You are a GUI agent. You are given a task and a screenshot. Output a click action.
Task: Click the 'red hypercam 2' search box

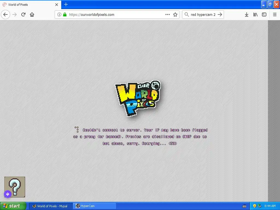[x=203, y=14]
